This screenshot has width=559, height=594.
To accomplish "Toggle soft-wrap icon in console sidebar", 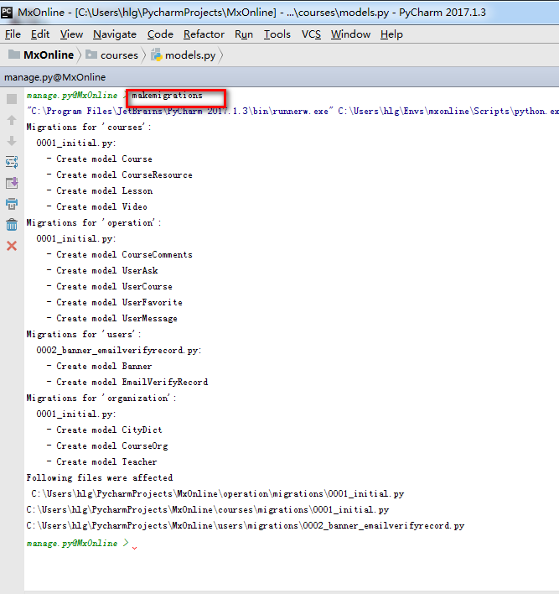I will click(x=12, y=162).
